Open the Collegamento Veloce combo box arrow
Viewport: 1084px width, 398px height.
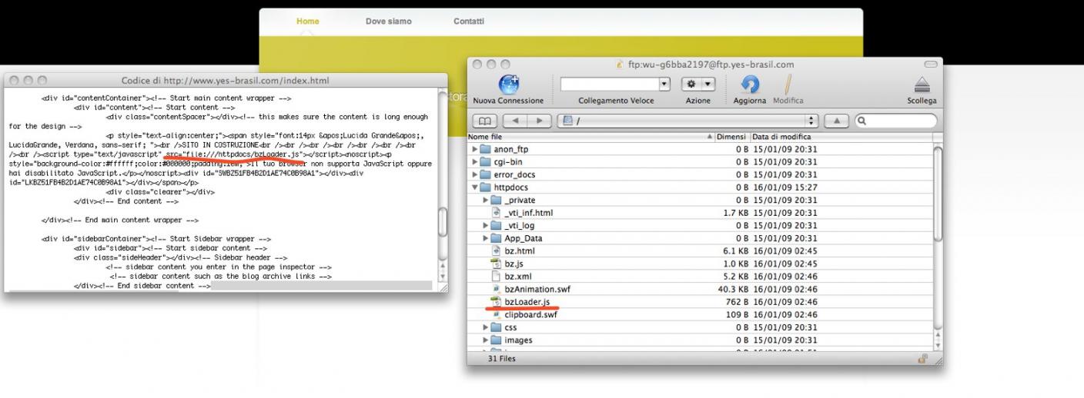664,83
